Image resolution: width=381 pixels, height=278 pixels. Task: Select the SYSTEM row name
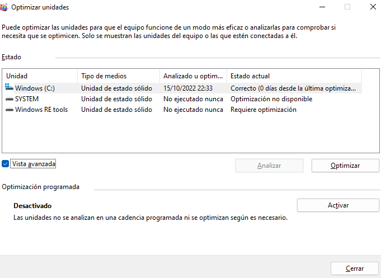[x=27, y=99]
